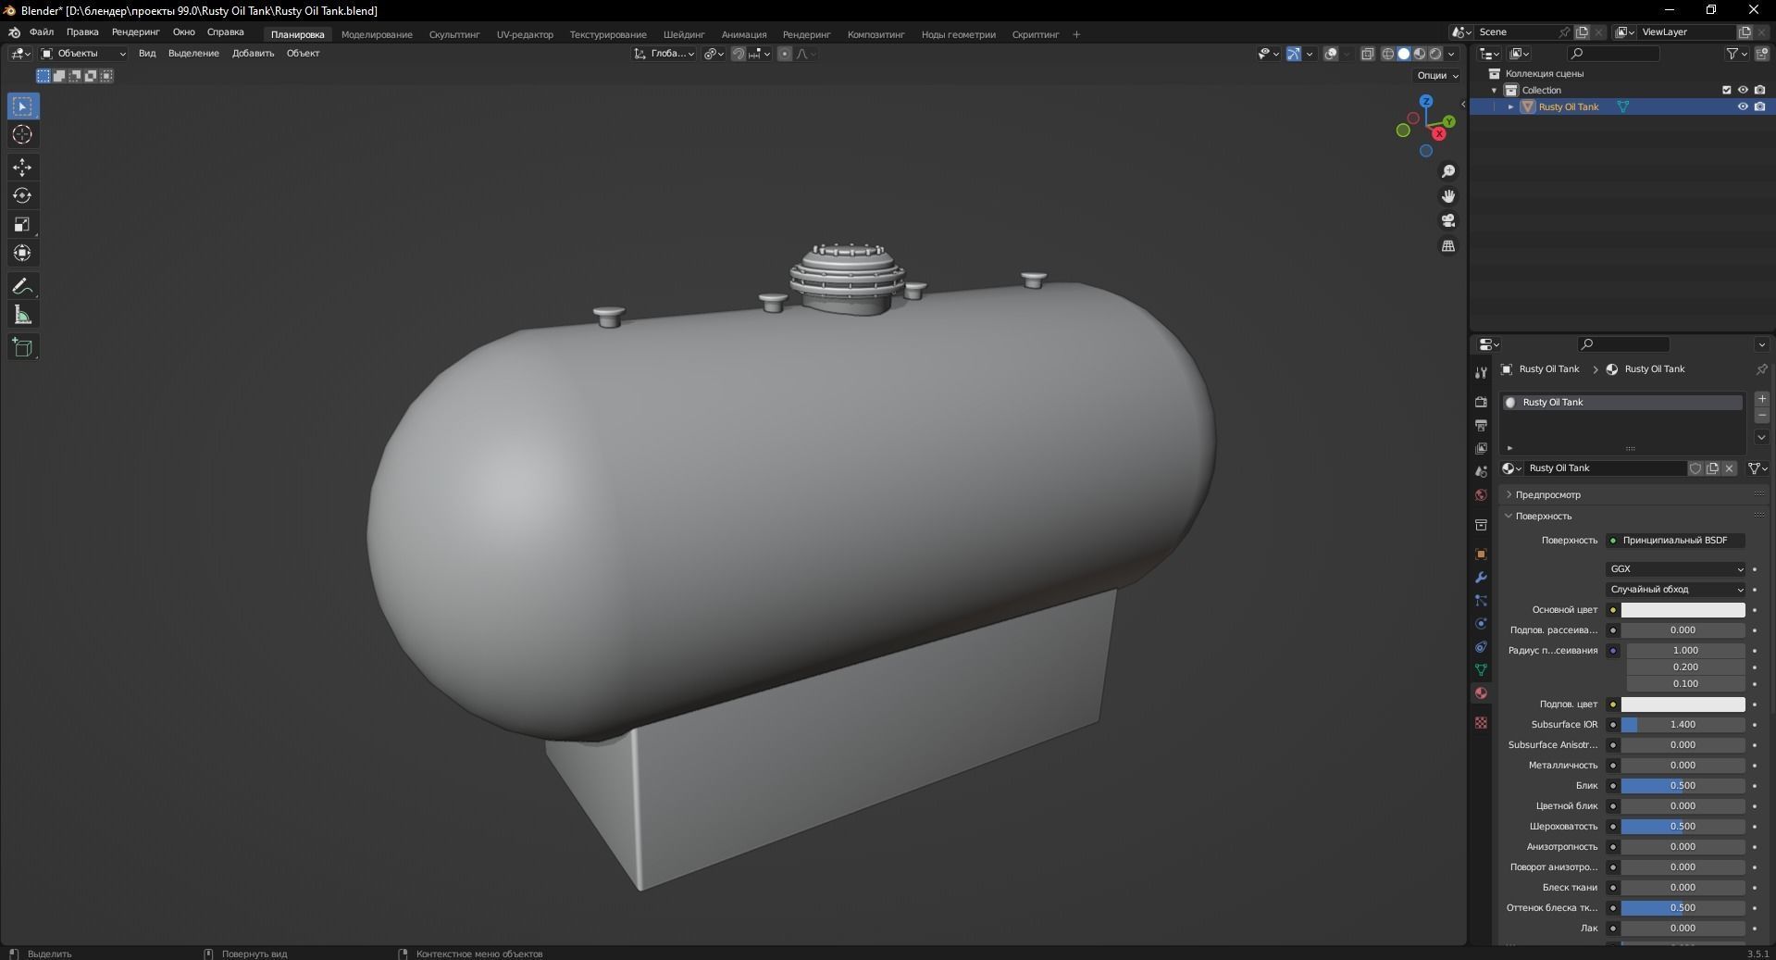This screenshot has width=1776, height=960.
Task: Open the Texture properties tab
Action: [1481, 722]
